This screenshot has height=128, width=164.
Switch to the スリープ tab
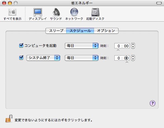click(x=56, y=31)
